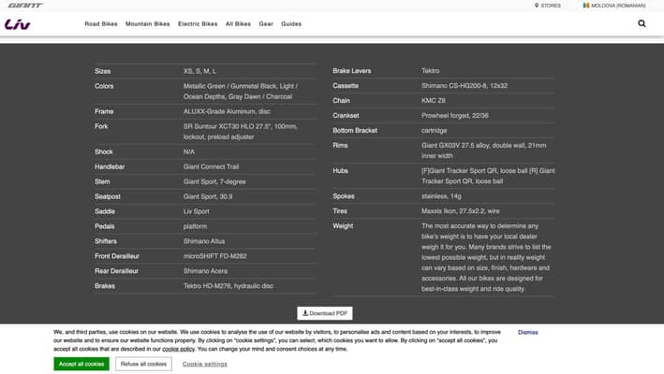Open Cookie settings link

pyautogui.click(x=204, y=364)
